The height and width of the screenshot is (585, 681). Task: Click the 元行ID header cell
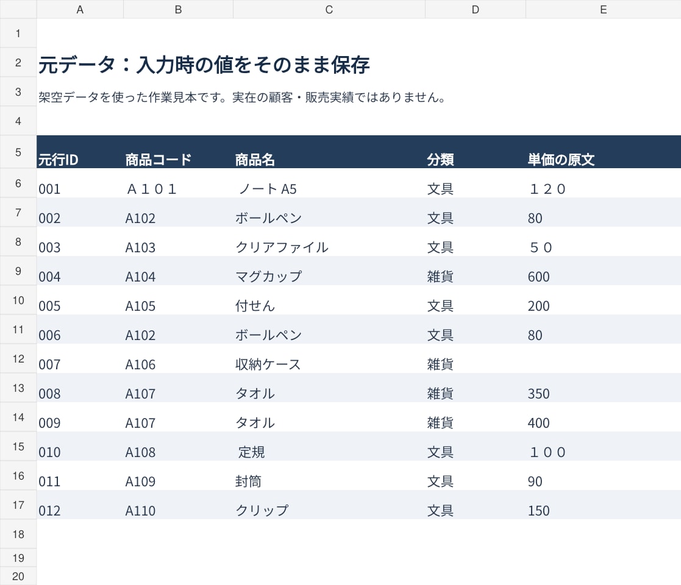coord(80,152)
